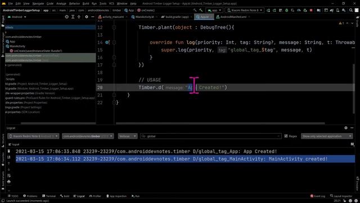Image resolution: width=360 pixels, height=203 pixels.
Task: Open the Verbose log level dropdown
Action: pos(128,136)
